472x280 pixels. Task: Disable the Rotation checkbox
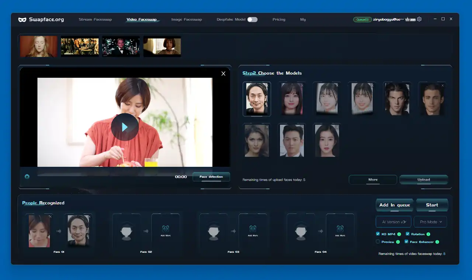coord(407,234)
